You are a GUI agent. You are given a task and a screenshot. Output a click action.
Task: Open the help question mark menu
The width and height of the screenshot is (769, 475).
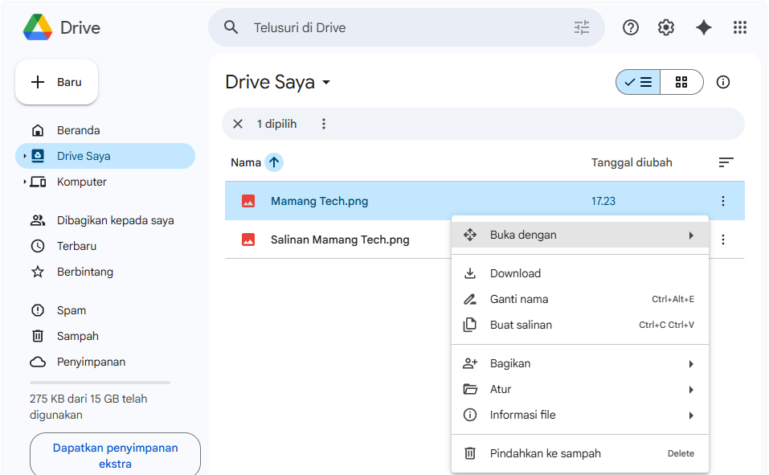pos(631,27)
